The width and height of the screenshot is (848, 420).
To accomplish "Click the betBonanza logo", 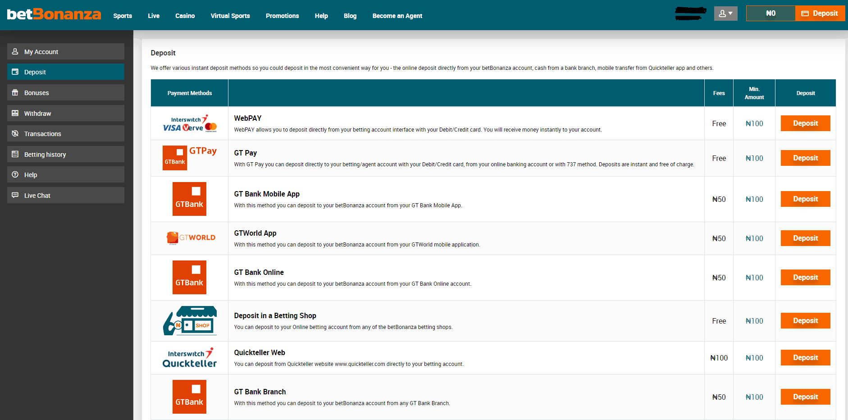I will click(54, 14).
